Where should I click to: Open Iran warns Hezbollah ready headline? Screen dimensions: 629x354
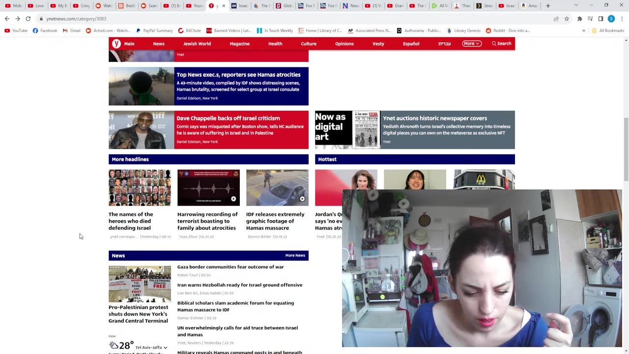[240, 285]
